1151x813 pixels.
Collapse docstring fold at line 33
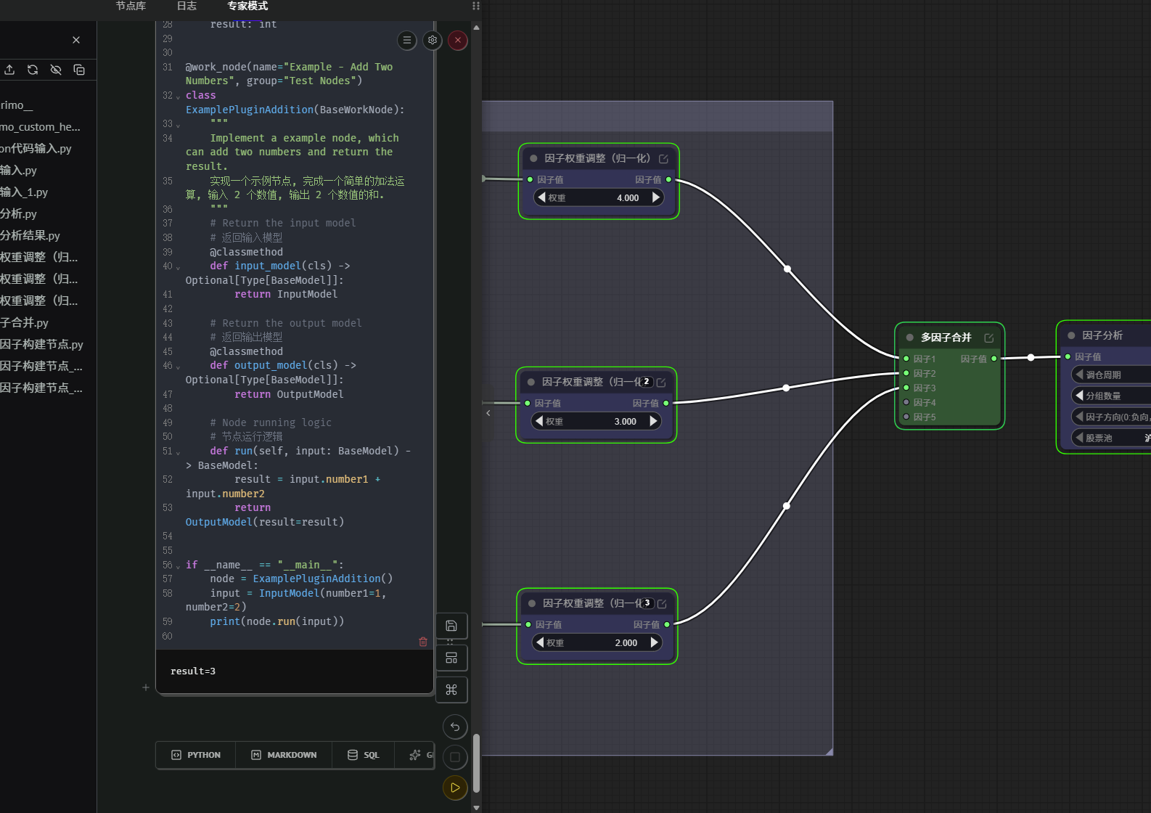click(x=179, y=125)
